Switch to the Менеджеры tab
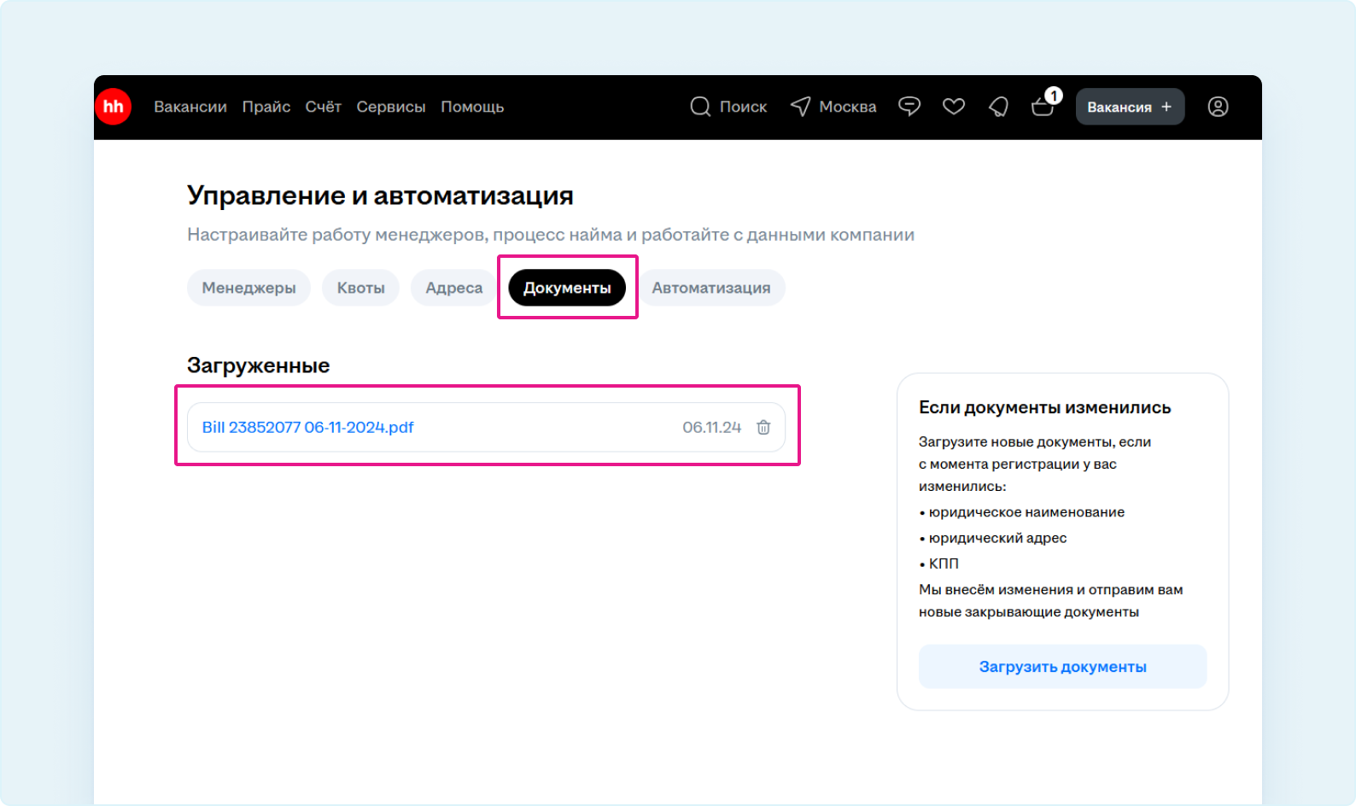Image resolution: width=1356 pixels, height=806 pixels. 248,288
